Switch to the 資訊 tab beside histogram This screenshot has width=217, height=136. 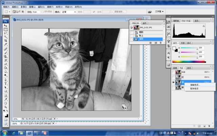[196, 21]
